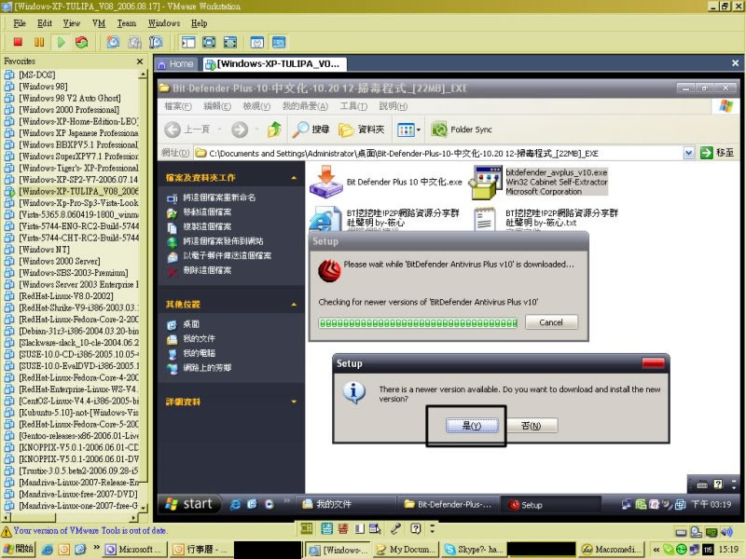Open the address bar dropdown arrow
746x559 pixels.
tap(688, 153)
